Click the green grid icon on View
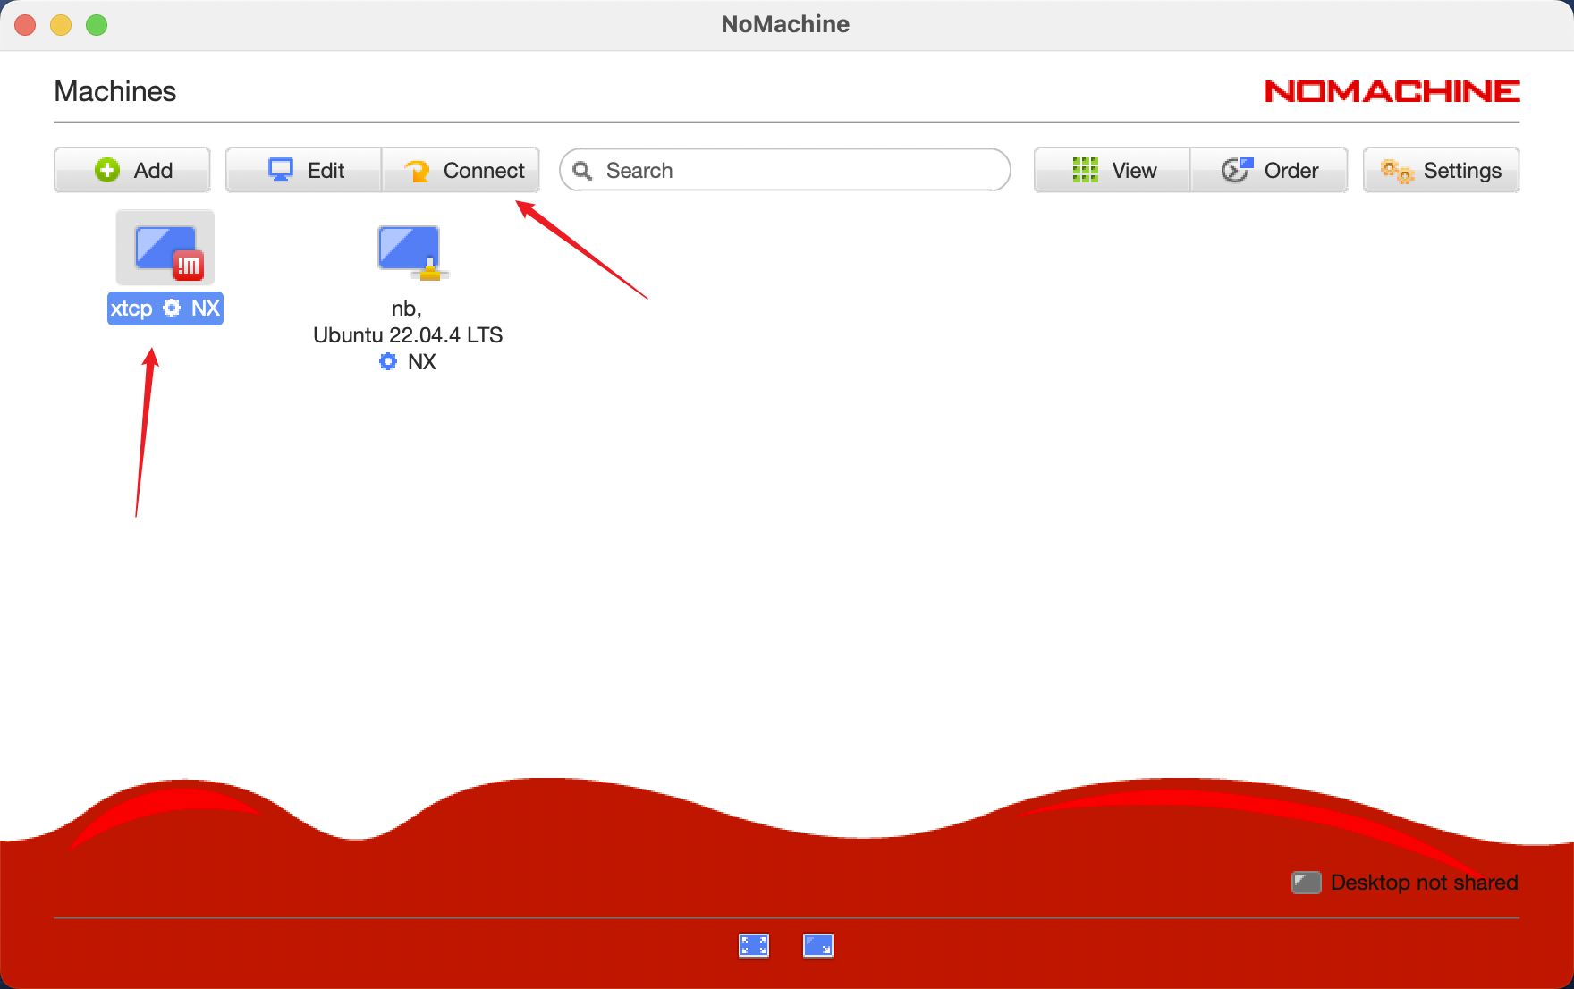The height and width of the screenshot is (989, 1574). click(x=1085, y=170)
